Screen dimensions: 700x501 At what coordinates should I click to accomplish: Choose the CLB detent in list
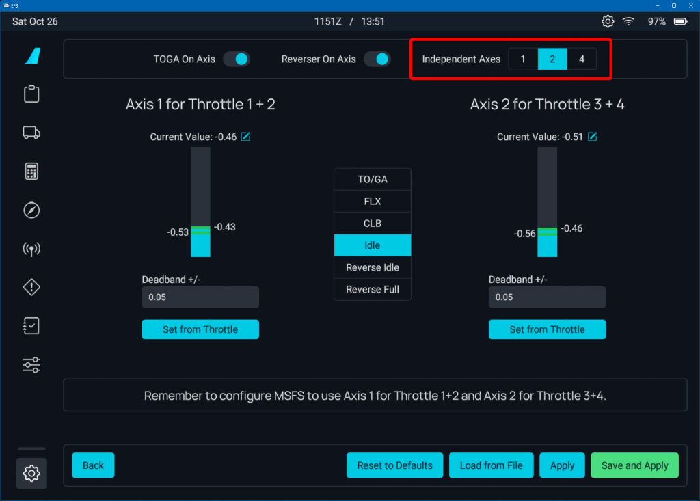(x=373, y=224)
